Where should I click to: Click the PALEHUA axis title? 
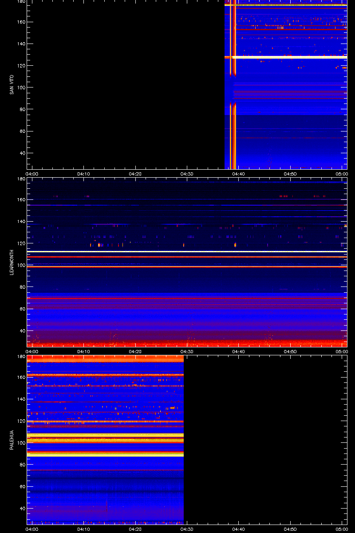[x=12, y=440]
